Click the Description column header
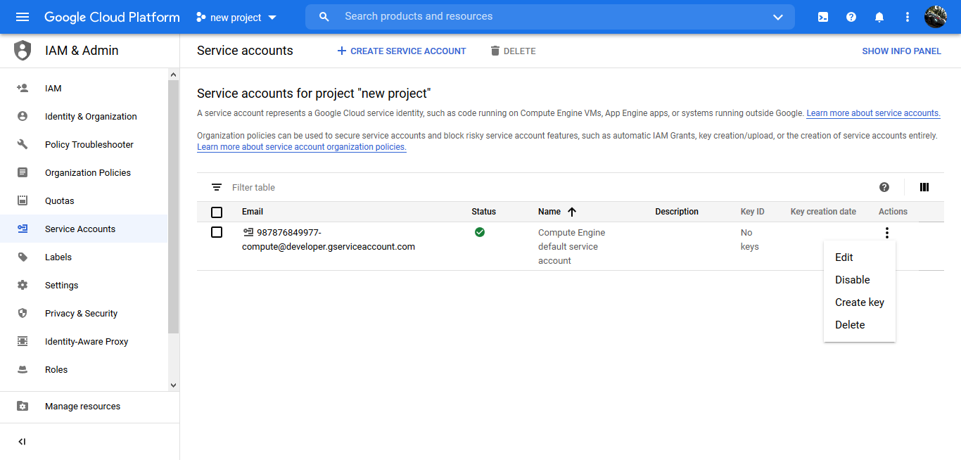 (677, 212)
